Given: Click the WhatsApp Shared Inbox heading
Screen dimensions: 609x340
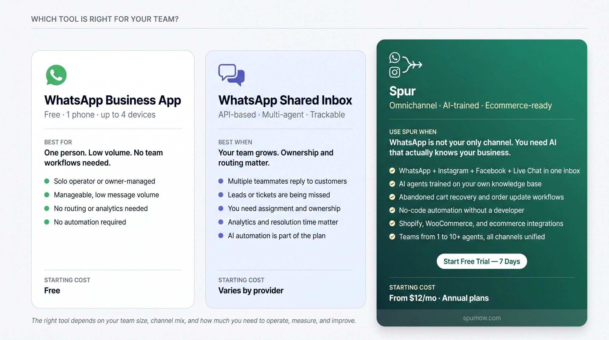Looking at the screenshot, I should 285,100.
